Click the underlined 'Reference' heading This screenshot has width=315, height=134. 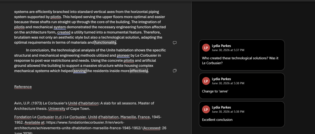(23, 87)
